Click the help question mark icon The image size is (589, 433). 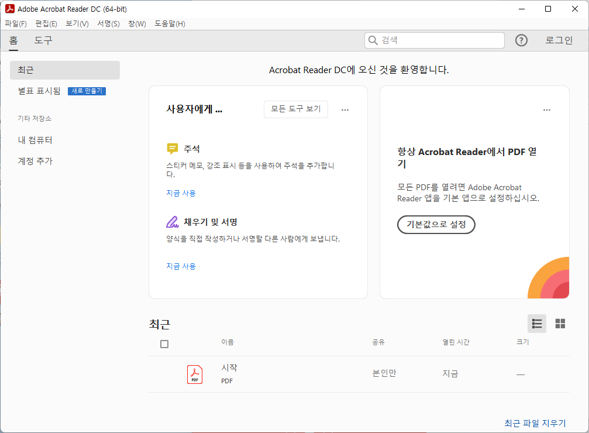(521, 40)
